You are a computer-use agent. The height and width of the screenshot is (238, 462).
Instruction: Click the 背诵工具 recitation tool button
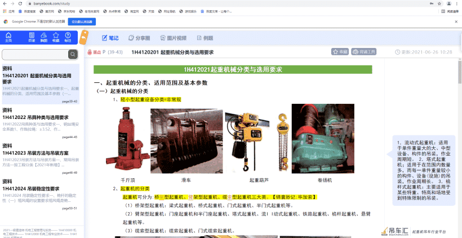click(363, 52)
